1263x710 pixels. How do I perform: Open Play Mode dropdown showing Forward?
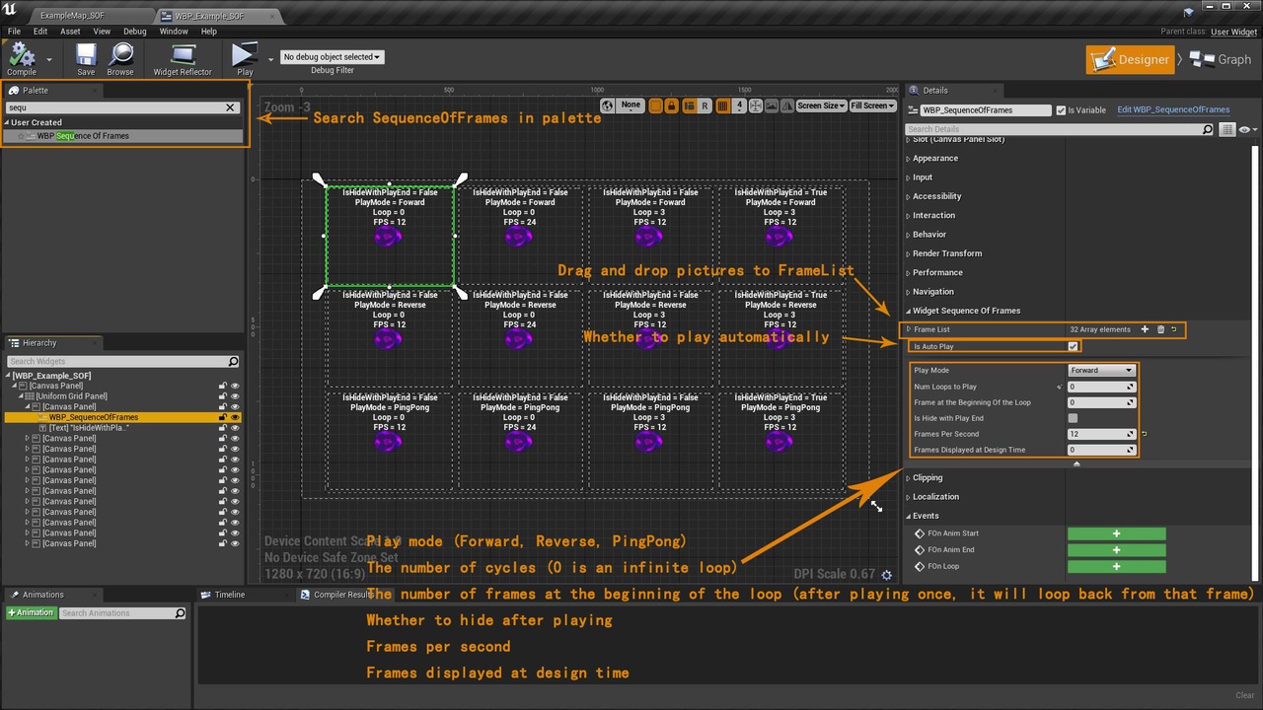pyautogui.click(x=1102, y=371)
